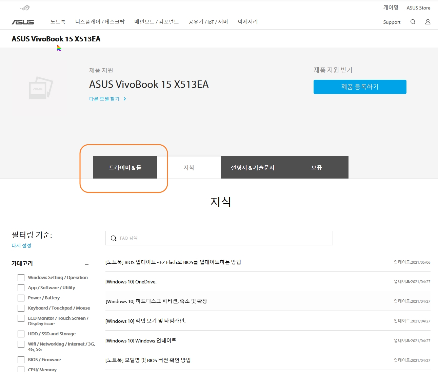Check the Windows Setting / Operation filter
This screenshot has height=372, width=438.
21,277
